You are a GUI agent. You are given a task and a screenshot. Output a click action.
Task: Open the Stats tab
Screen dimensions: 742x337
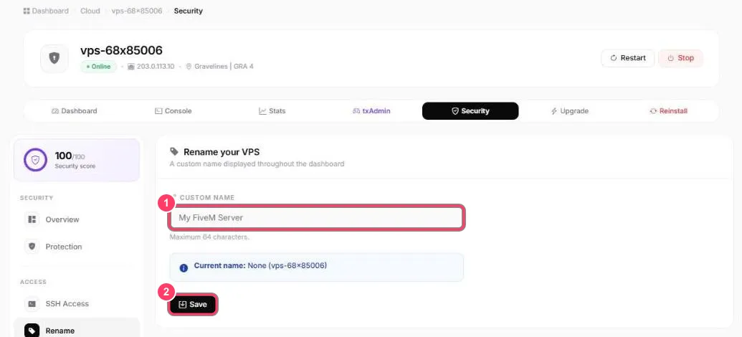272,111
